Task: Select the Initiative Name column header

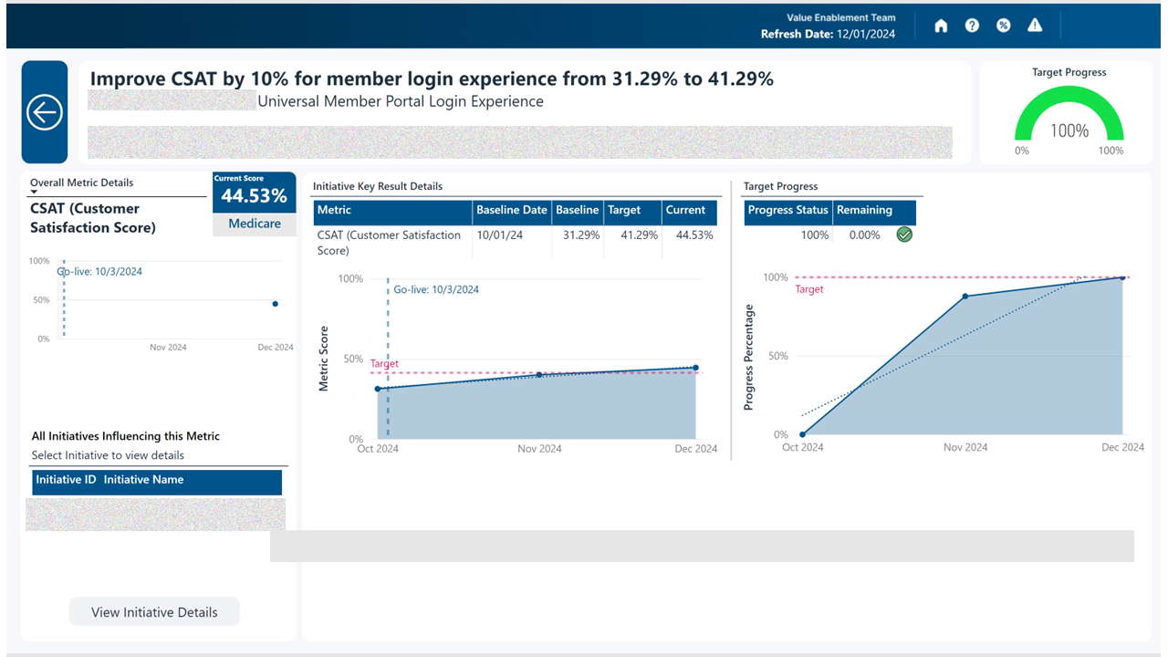Action: coord(143,480)
